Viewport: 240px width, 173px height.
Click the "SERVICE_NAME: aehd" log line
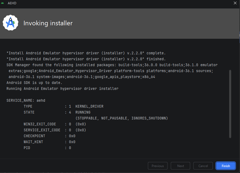26,100
